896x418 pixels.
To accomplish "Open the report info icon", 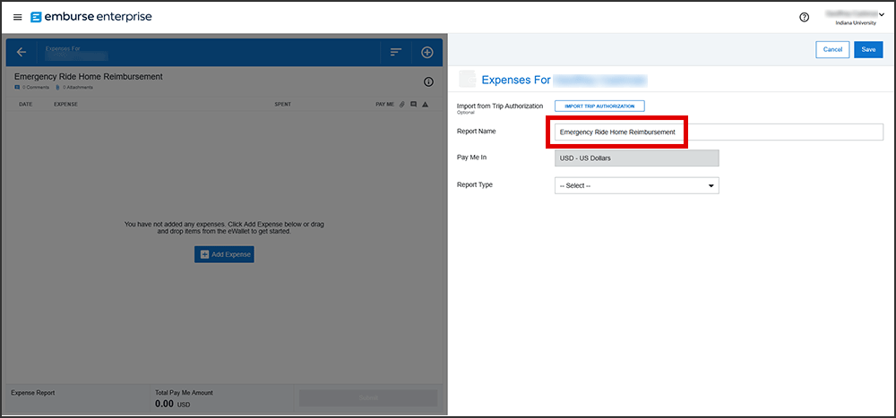I will pyautogui.click(x=428, y=81).
